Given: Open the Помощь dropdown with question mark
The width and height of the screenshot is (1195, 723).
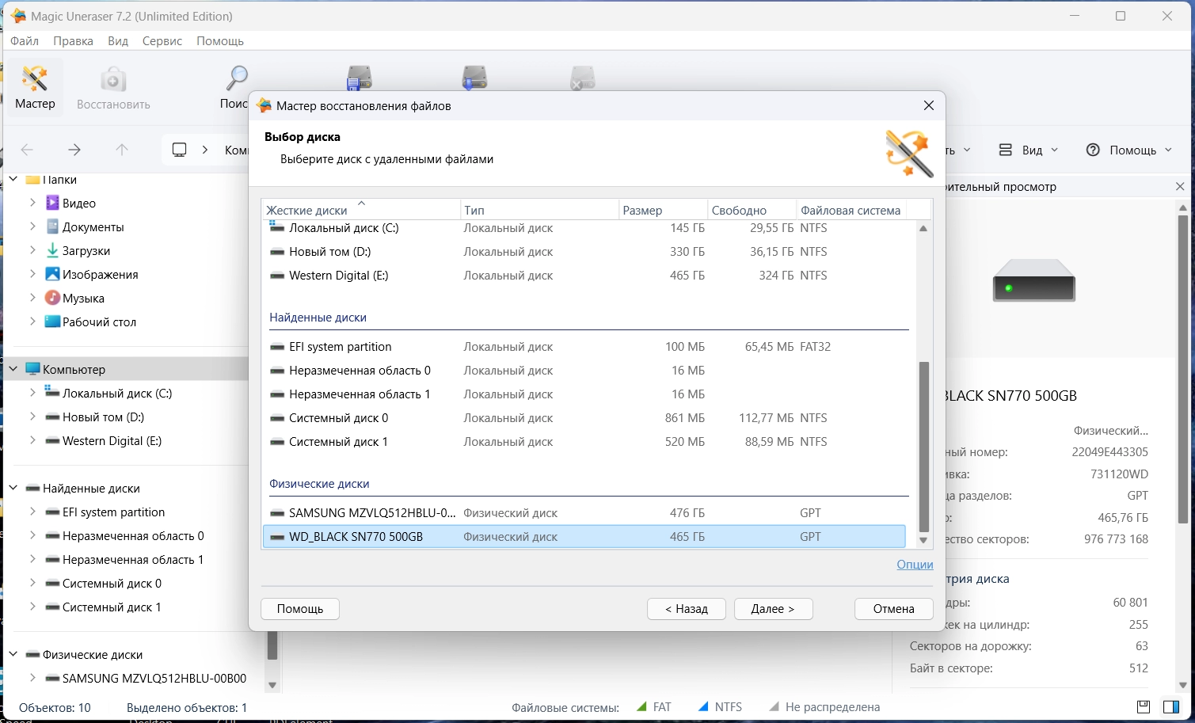Looking at the screenshot, I should tap(1128, 150).
